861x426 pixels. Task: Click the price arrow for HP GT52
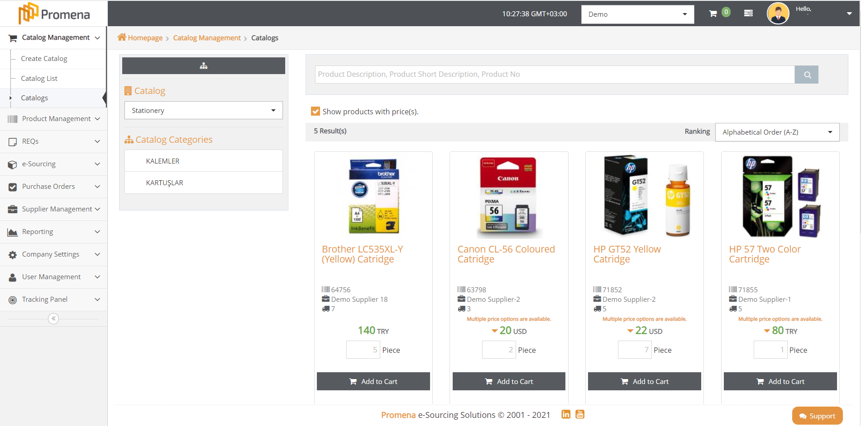pyautogui.click(x=630, y=331)
